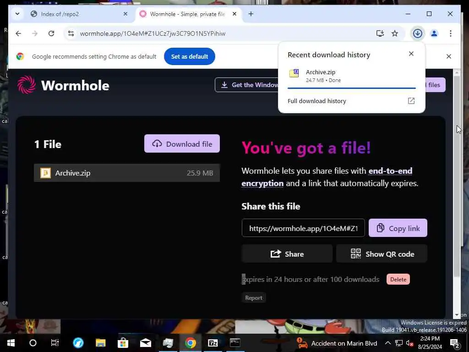Report this file

click(254, 298)
